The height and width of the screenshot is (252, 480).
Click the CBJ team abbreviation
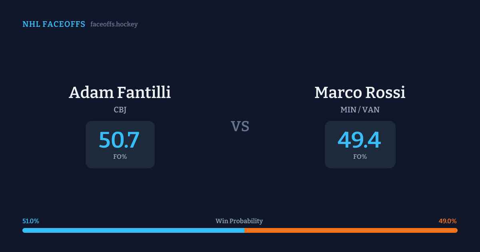click(x=120, y=109)
